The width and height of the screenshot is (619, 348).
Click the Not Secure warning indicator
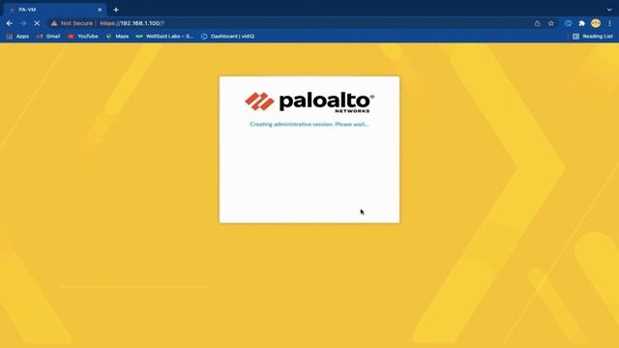coord(72,23)
